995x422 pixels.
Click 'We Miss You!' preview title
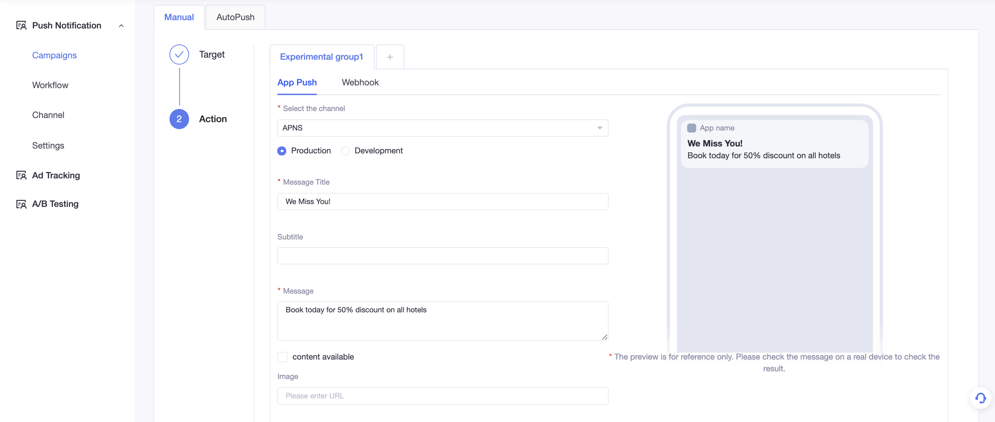pos(715,143)
